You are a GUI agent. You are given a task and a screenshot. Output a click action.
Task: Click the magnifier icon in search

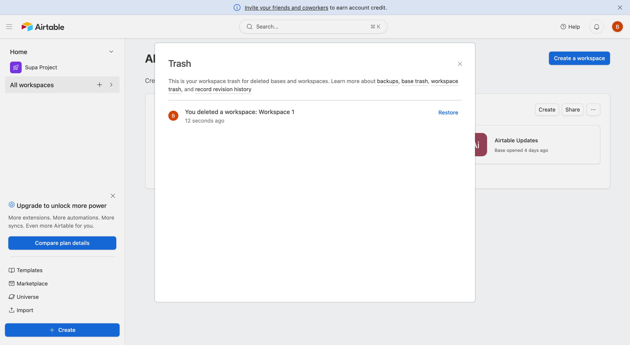249,26
